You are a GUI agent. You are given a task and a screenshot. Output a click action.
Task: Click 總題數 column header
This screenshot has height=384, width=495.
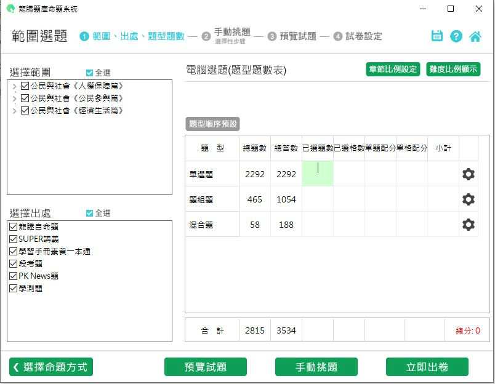tap(255, 148)
